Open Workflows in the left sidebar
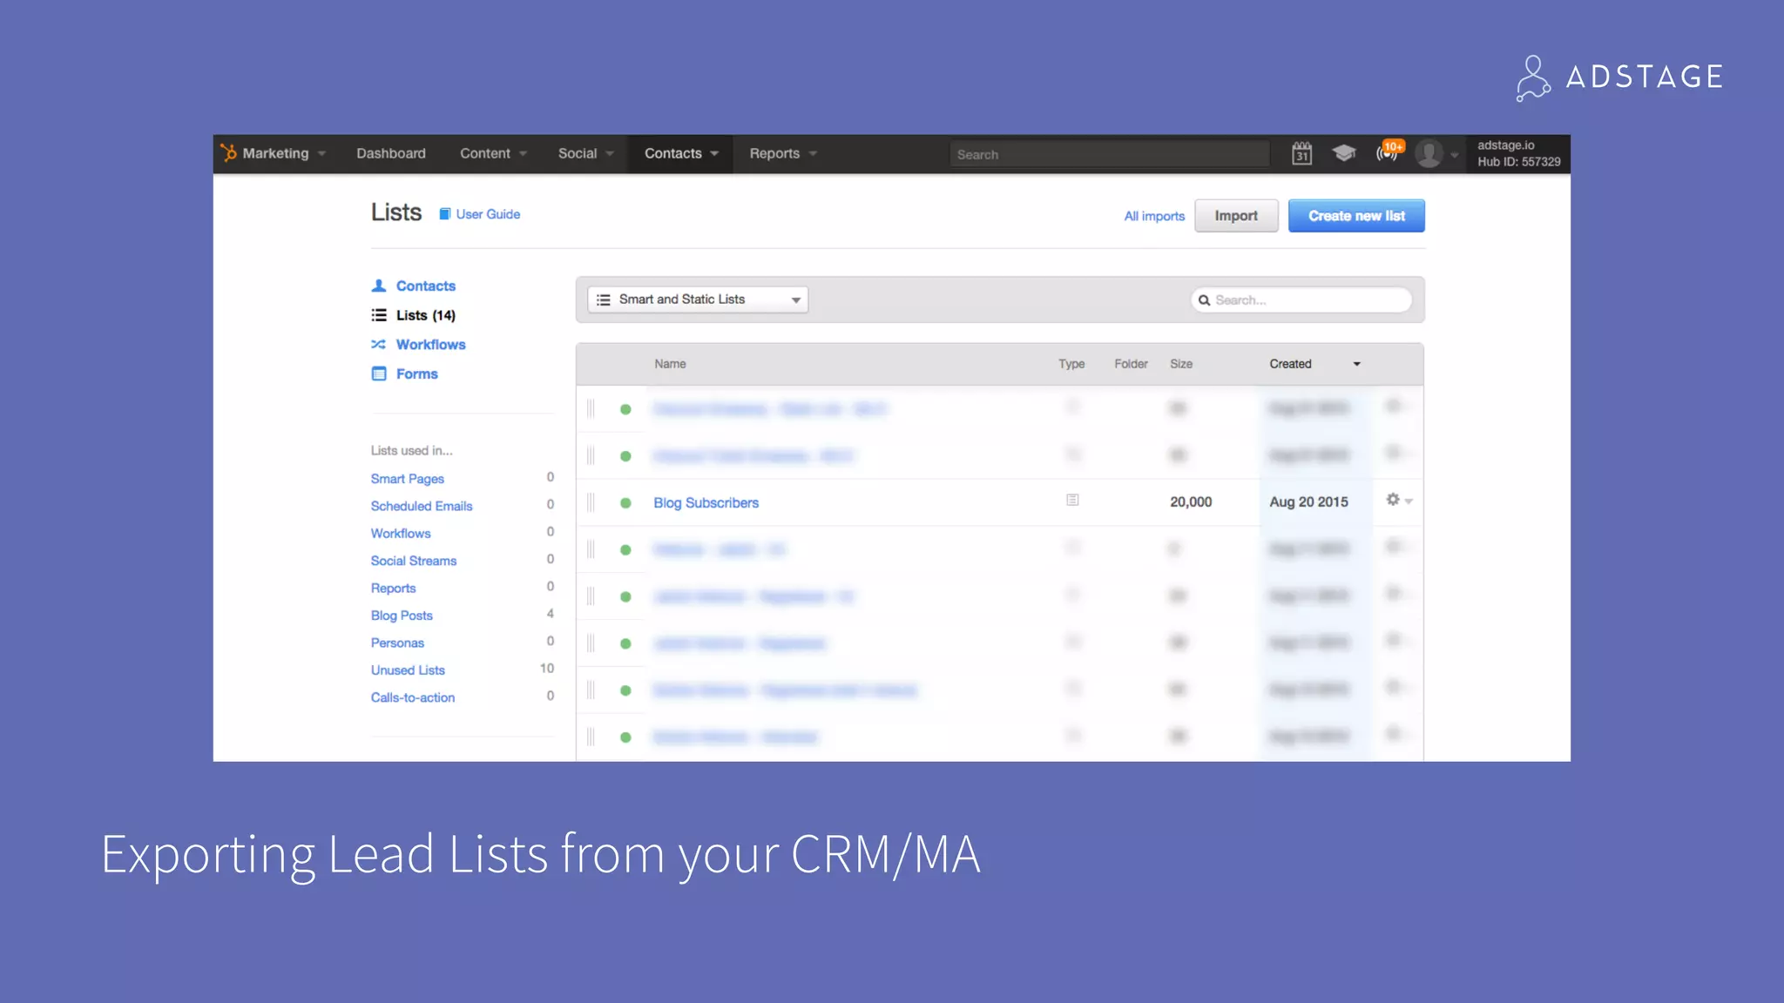Image resolution: width=1784 pixels, height=1003 pixels. (x=430, y=345)
